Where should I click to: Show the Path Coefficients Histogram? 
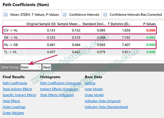(x=60, y=83)
